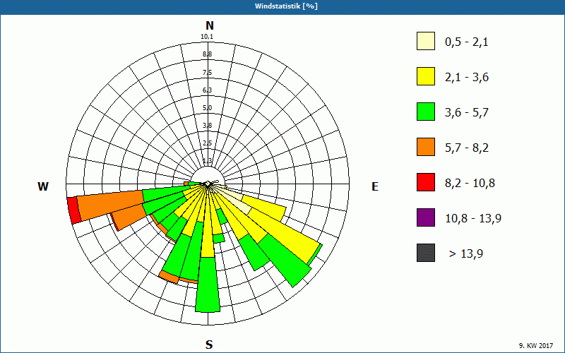Click the legend label '0,5 - 2,1'

[x=467, y=42]
